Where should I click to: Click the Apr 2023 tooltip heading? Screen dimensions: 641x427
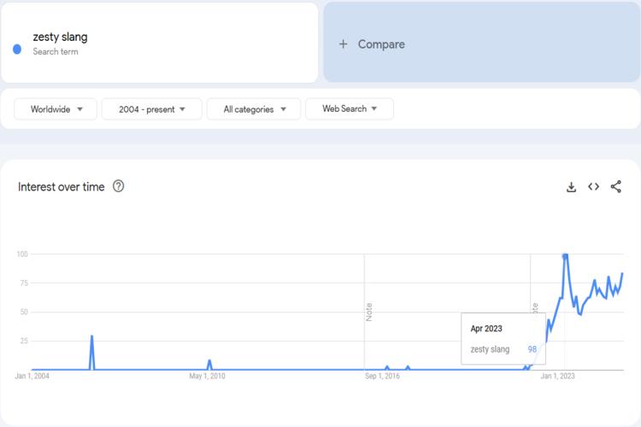pyautogui.click(x=486, y=329)
